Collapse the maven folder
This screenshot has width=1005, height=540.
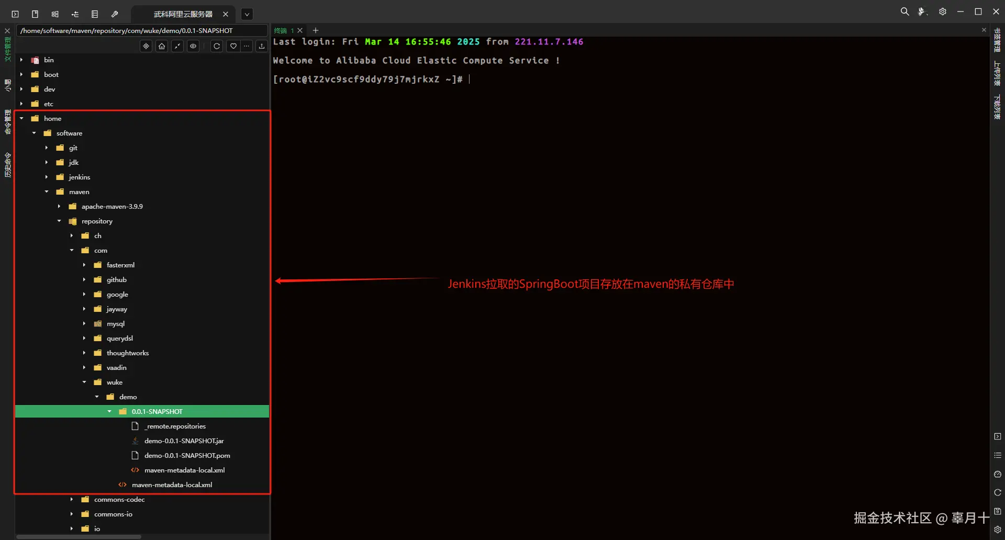(47, 192)
